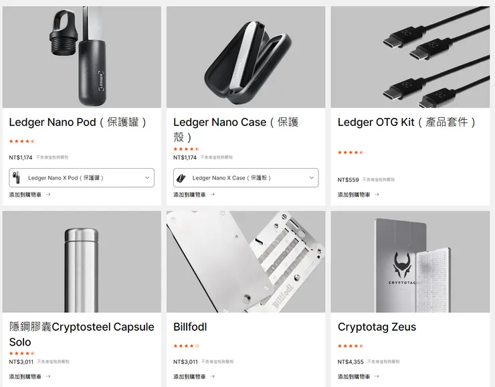Screen dimensions: 495x387
Task: Click the Billfodl four-star rating
Action: (186, 346)
